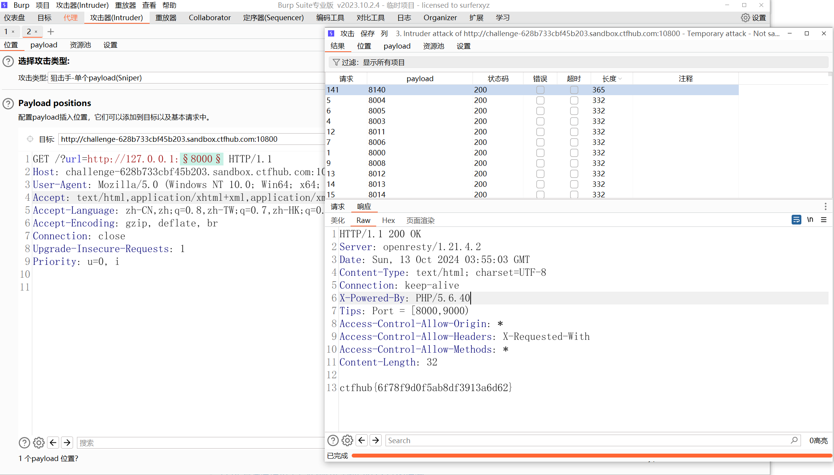This screenshot has width=834, height=475.
Task: Click help icon beside 选择攻击类型
Action: pyautogui.click(x=8, y=61)
